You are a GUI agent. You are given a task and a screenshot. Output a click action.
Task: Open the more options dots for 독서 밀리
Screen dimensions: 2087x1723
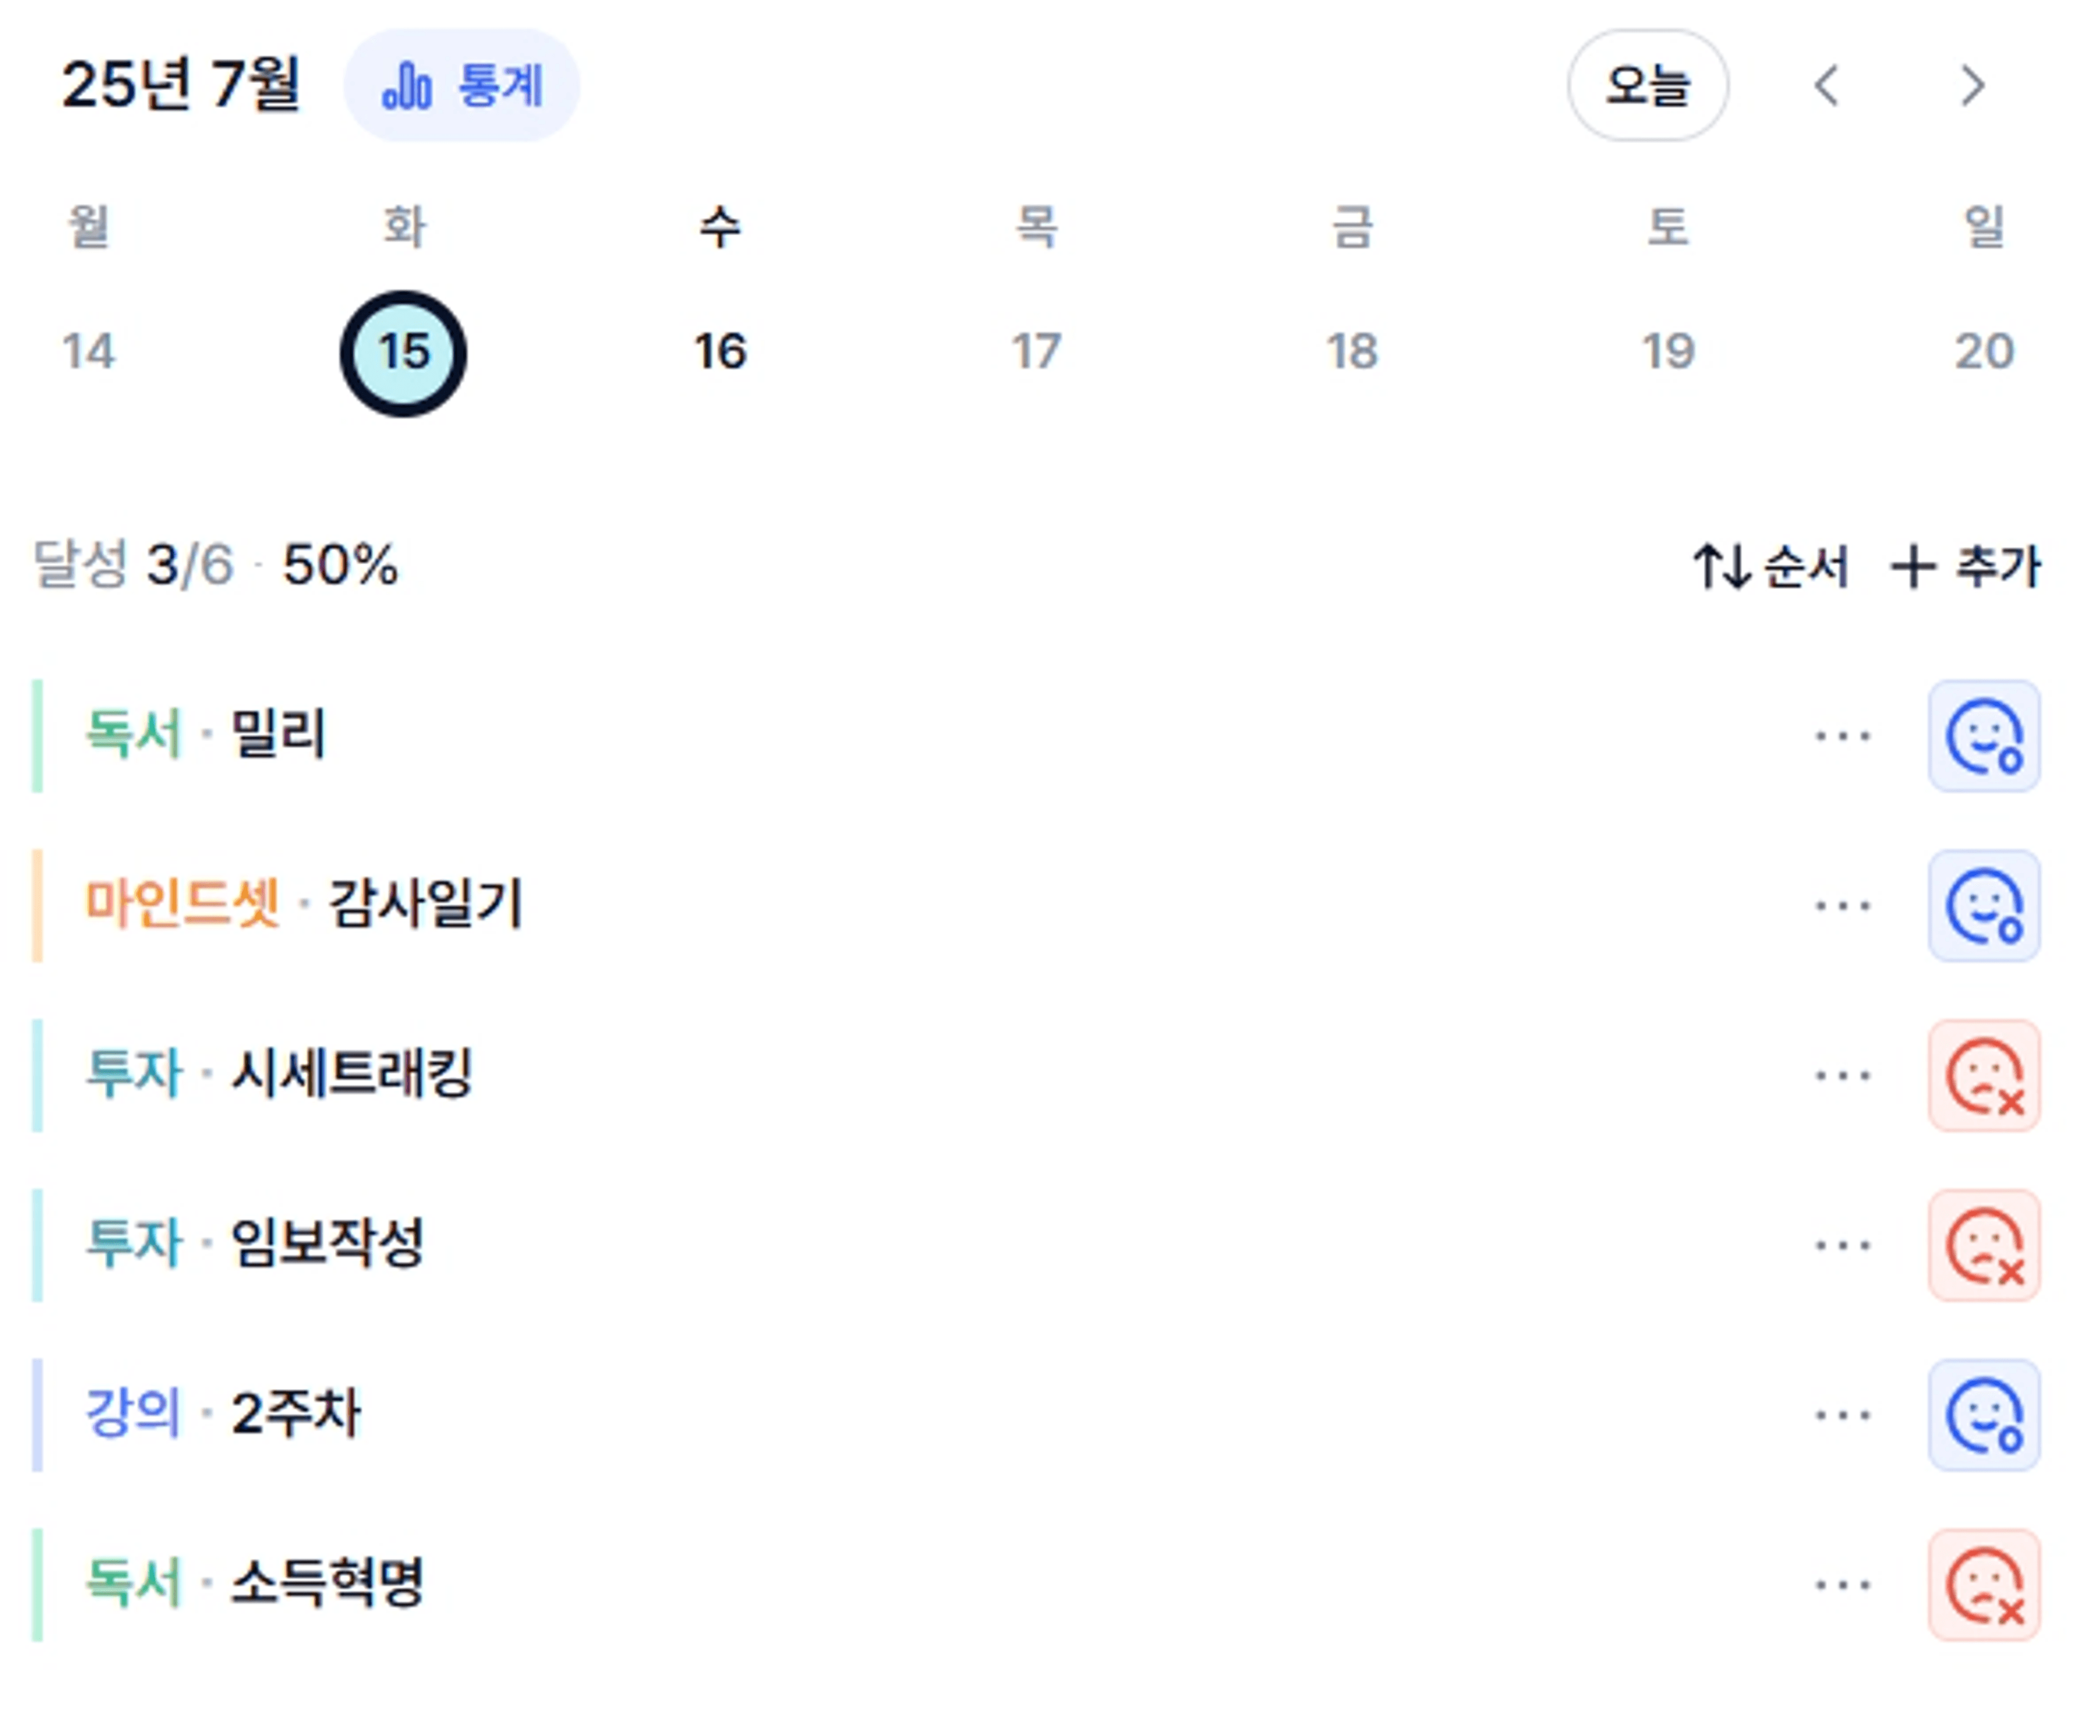tap(1843, 735)
